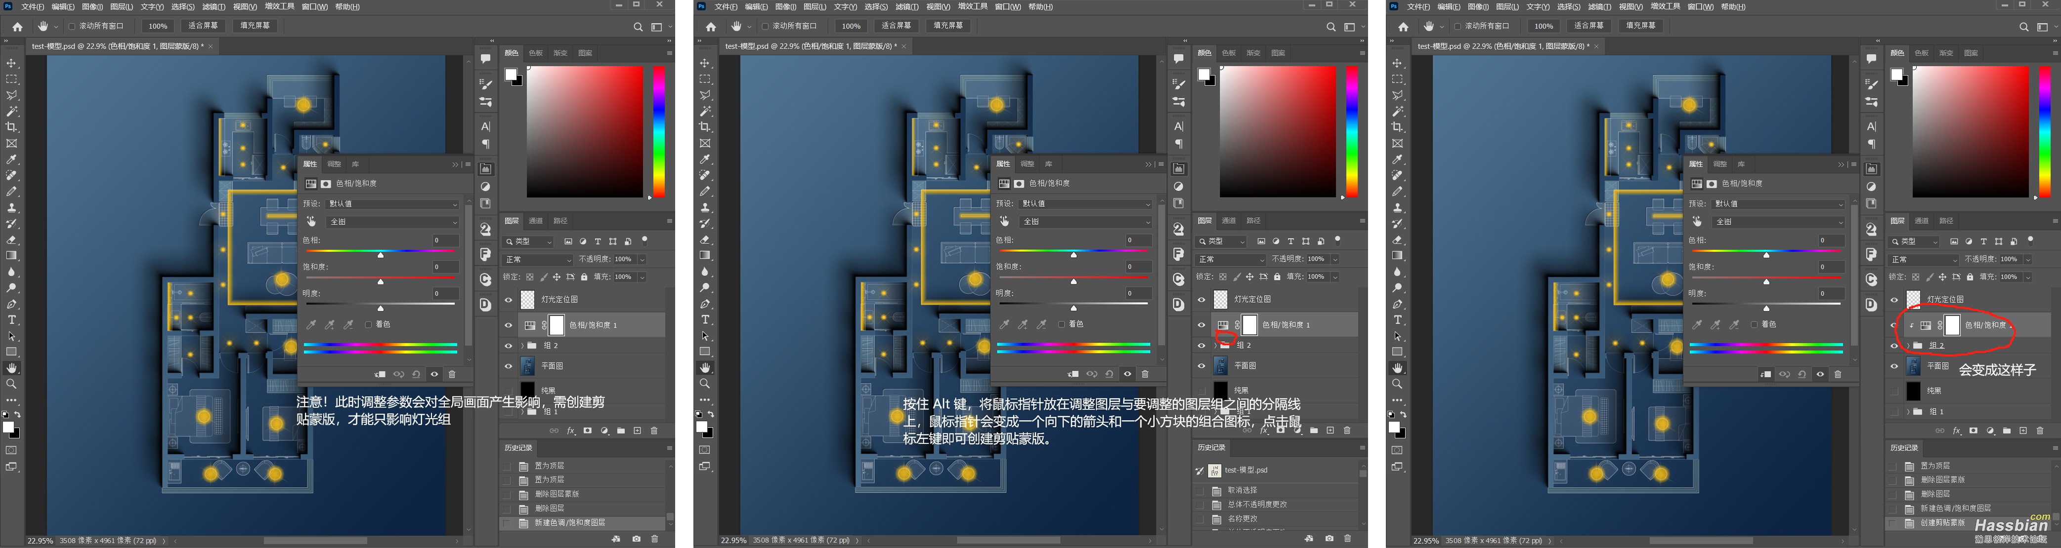Hide 色相/饱和度 1 layer in middle window
Image resolution: width=2061 pixels, height=548 pixels.
1201,325
